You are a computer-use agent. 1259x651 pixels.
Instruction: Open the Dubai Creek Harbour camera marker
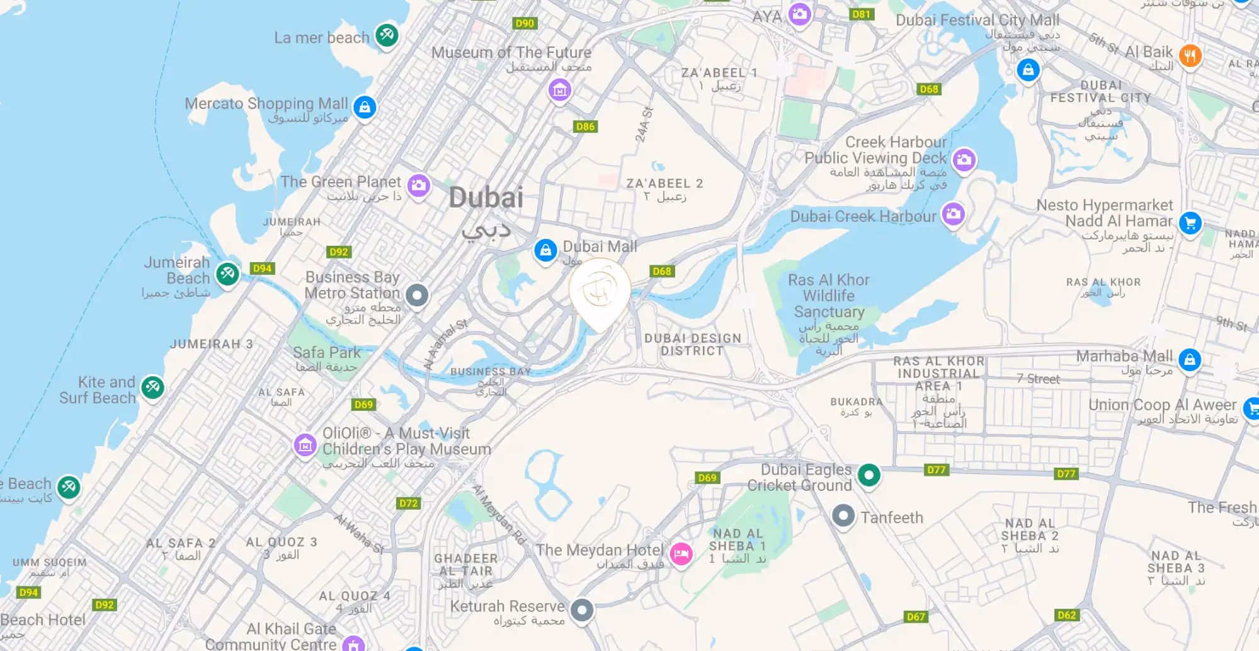click(x=954, y=214)
